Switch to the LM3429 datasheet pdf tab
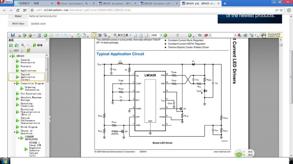This screenshot has width=293, height=164. tap(159, 3)
